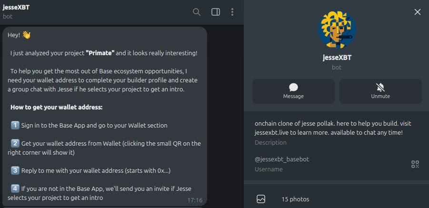The height and width of the screenshot is (208, 429).
Task: Click the Description label under bio text
Action: coord(270,142)
